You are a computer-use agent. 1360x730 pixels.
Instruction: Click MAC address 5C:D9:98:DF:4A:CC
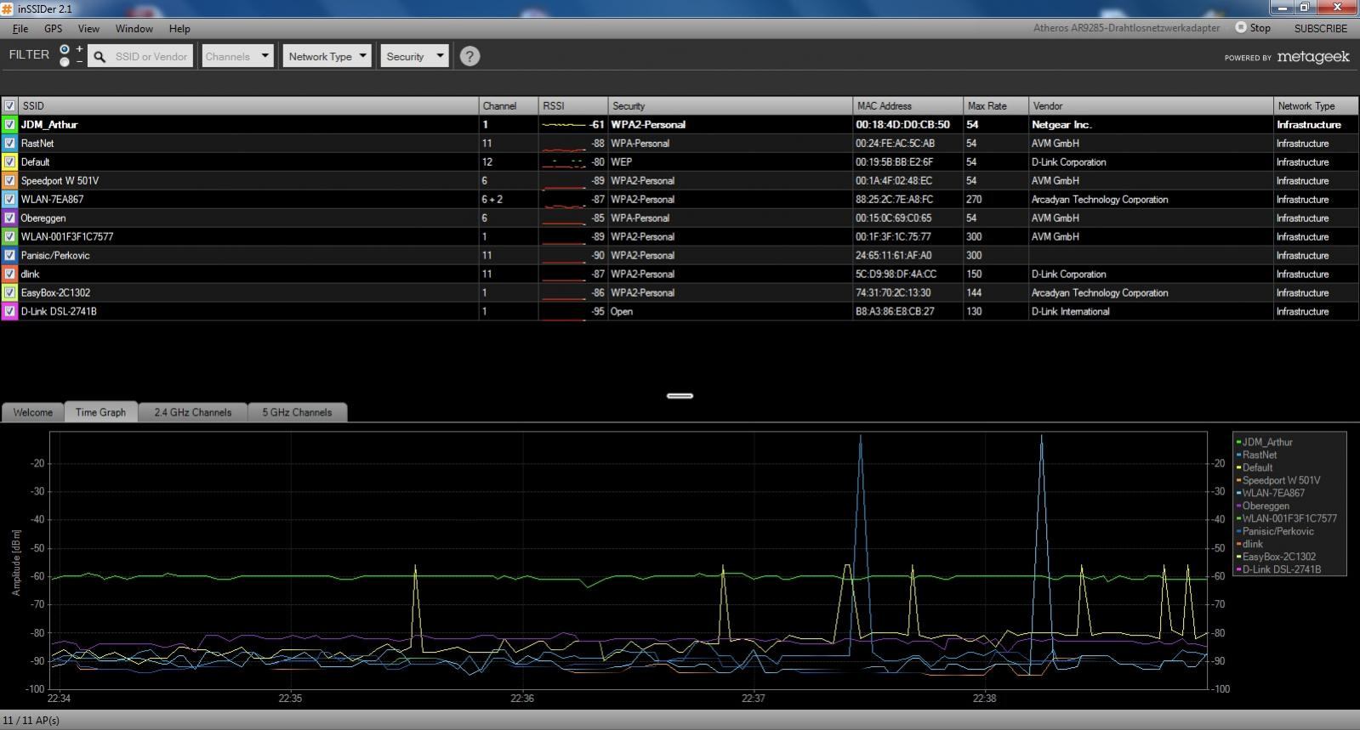[x=896, y=274]
